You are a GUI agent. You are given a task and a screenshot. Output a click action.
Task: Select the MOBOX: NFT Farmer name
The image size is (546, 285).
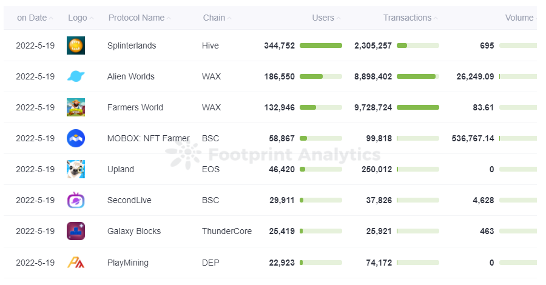coord(149,138)
